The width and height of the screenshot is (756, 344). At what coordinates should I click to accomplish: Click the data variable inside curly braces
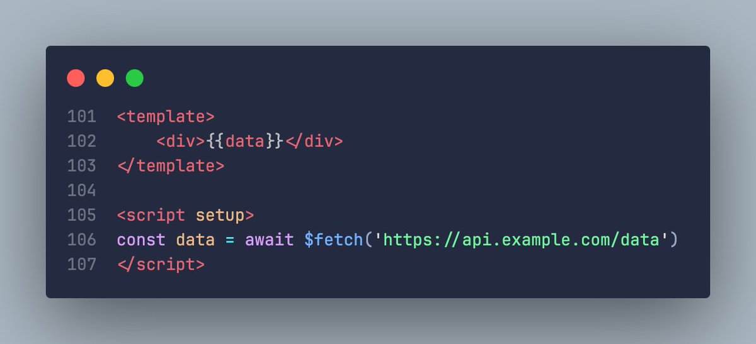click(x=245, y=141)
